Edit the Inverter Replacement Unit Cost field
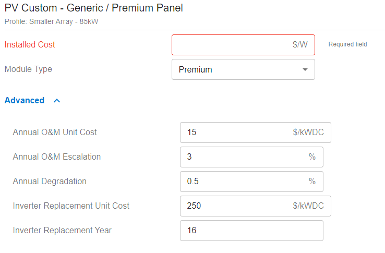 (x=235, y=206)
